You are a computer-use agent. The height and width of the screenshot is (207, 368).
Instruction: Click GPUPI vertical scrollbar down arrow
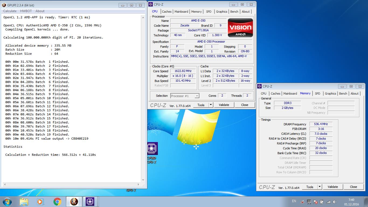point(143,180)
